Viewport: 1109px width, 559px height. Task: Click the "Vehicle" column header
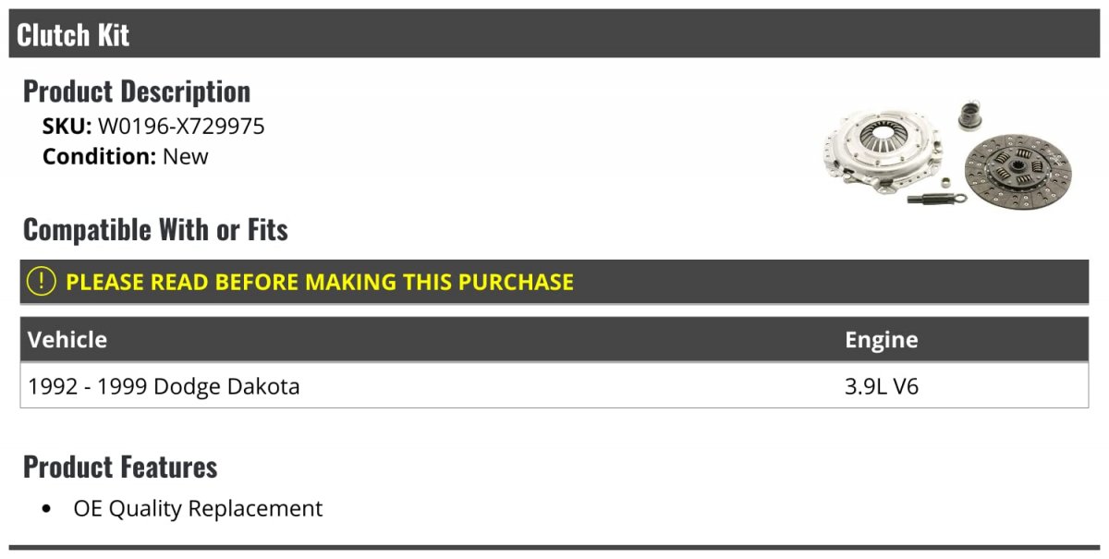(x=67, y=339)
